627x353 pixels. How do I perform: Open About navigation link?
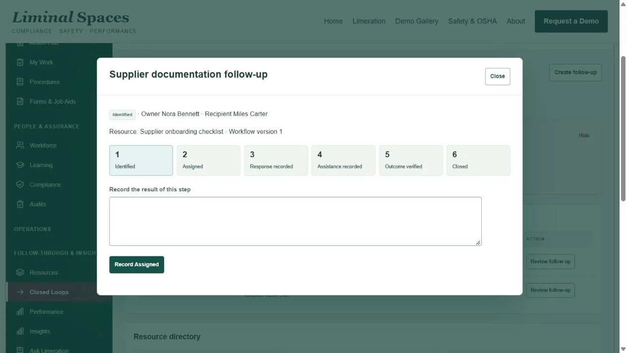[x=516, y=21]
